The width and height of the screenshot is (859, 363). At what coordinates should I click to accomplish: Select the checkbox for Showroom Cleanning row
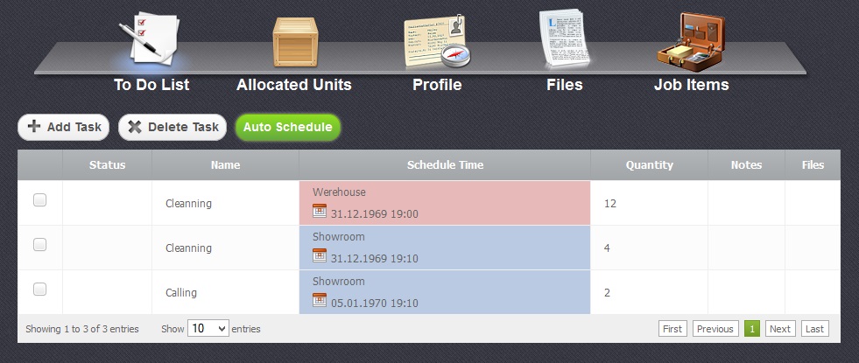(39, 245)
